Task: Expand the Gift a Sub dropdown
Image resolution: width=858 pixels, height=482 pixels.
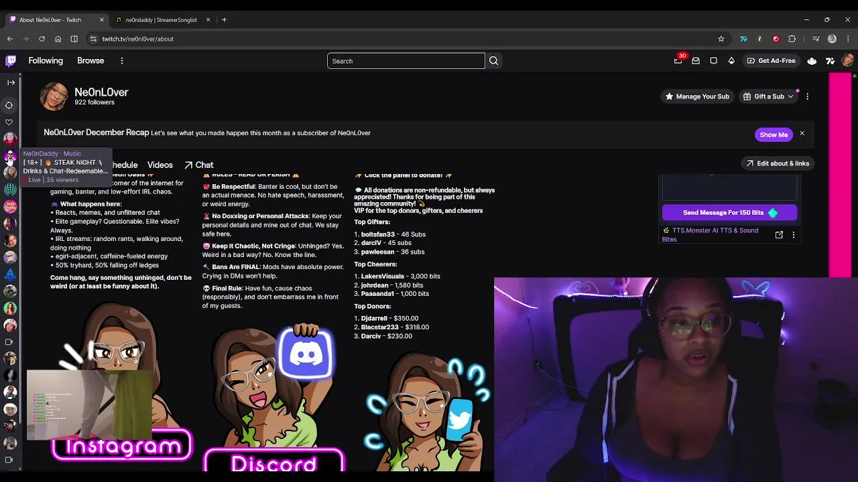Action: coord(790,96)
